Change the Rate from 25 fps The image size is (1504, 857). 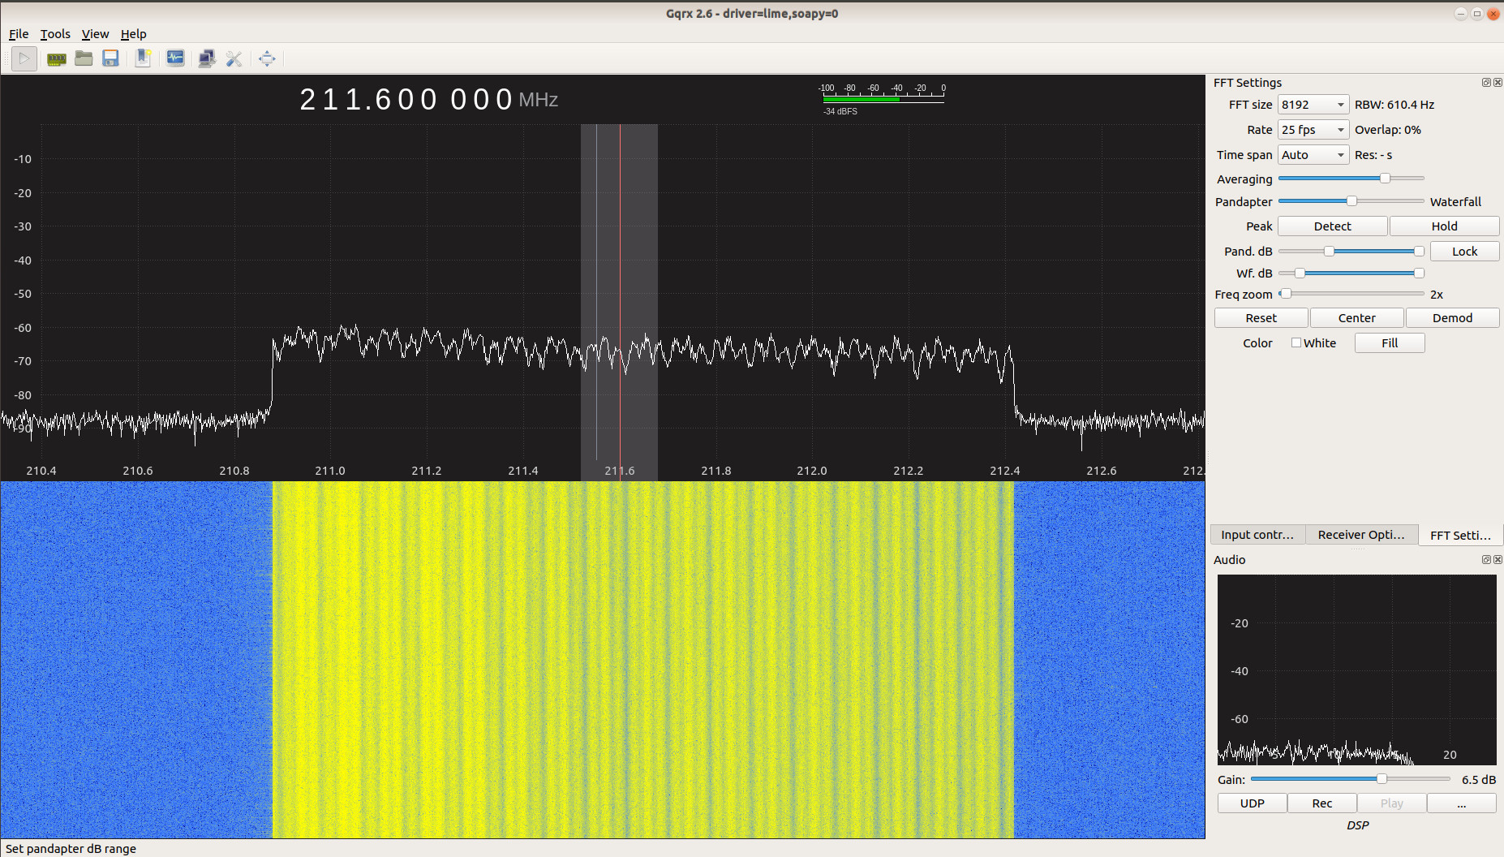(1313, 129)
